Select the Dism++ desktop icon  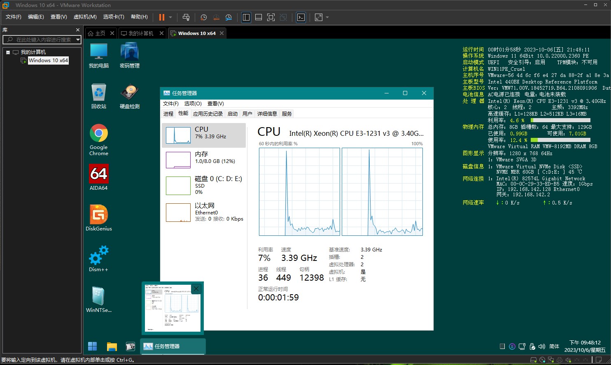99,259
